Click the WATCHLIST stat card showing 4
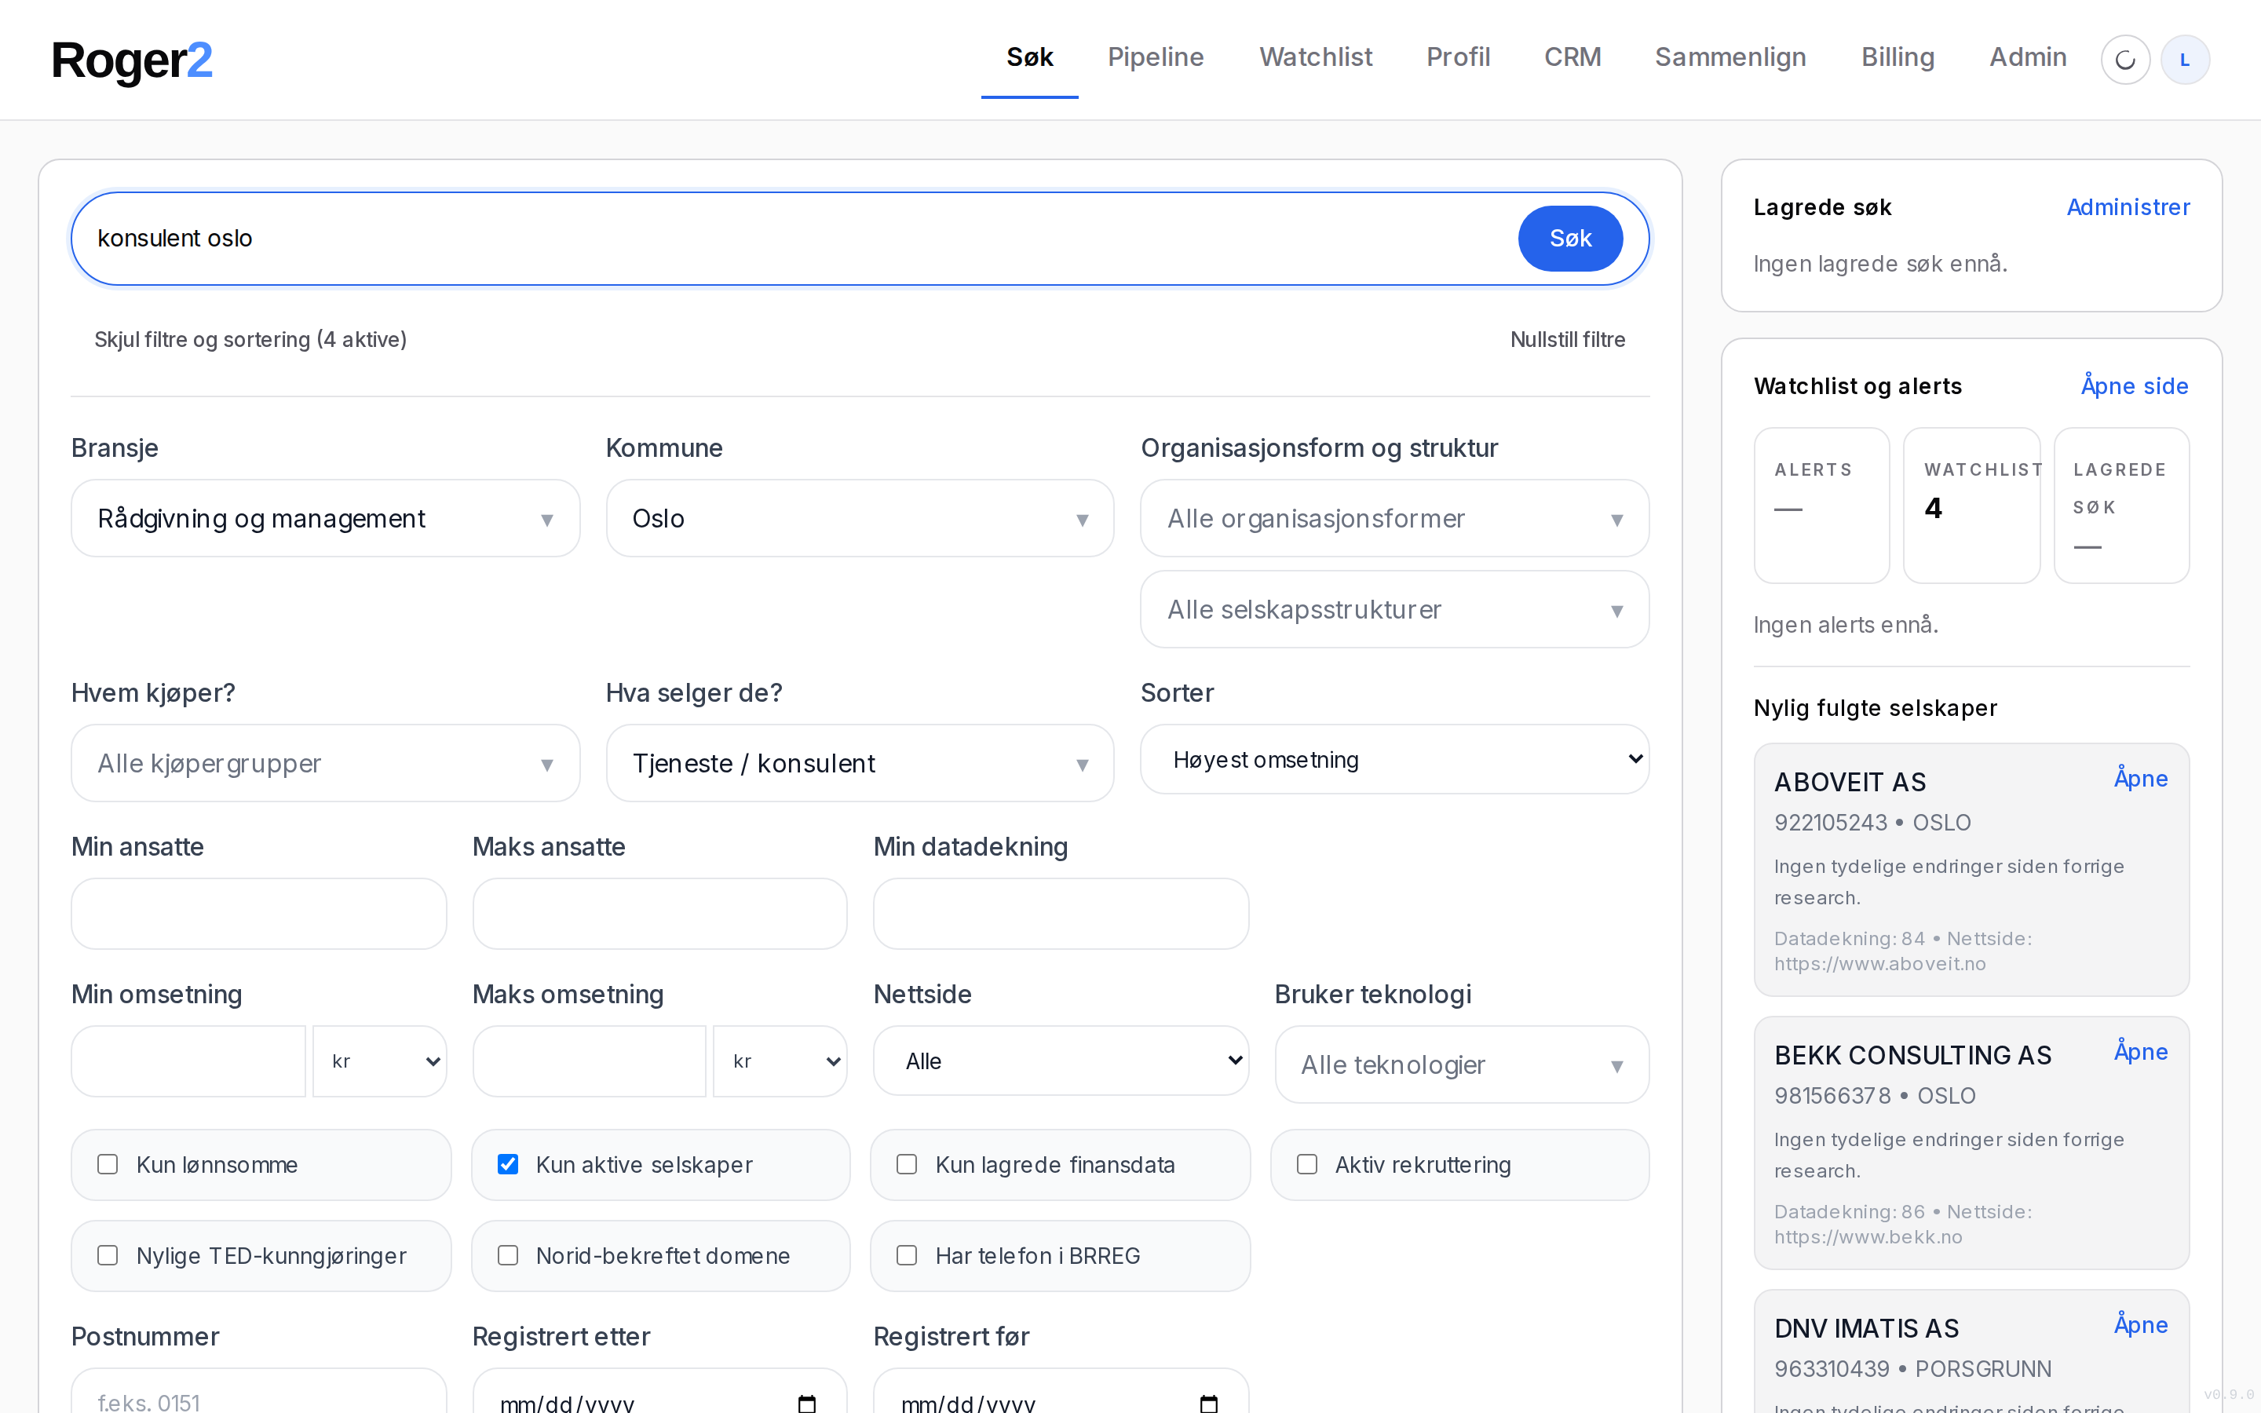Viewport: 2261px width, 1413px height. (1971, 506)
